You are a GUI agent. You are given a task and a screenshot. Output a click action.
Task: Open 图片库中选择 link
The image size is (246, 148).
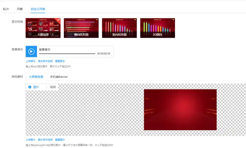pos(45,140)
